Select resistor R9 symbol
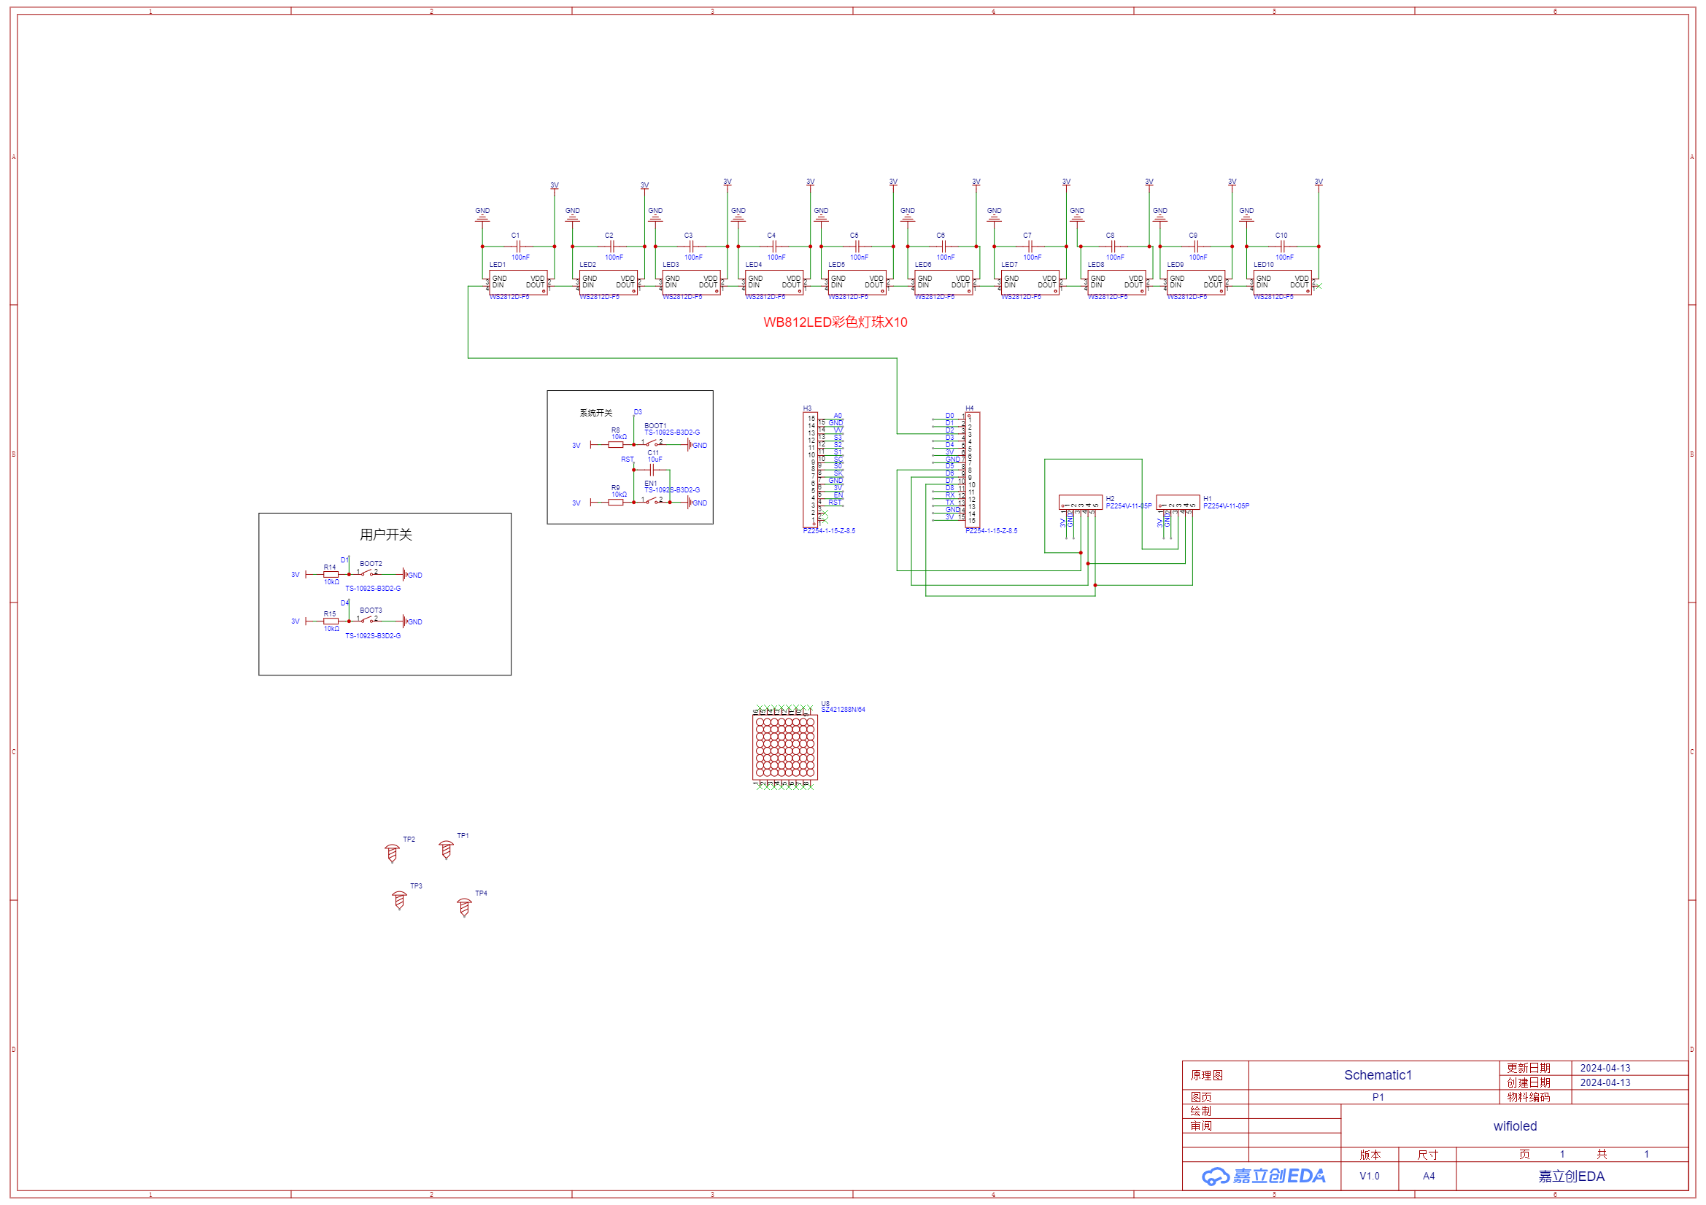The height and width of the screenshot is (1205, 1706). coord(615,503)
